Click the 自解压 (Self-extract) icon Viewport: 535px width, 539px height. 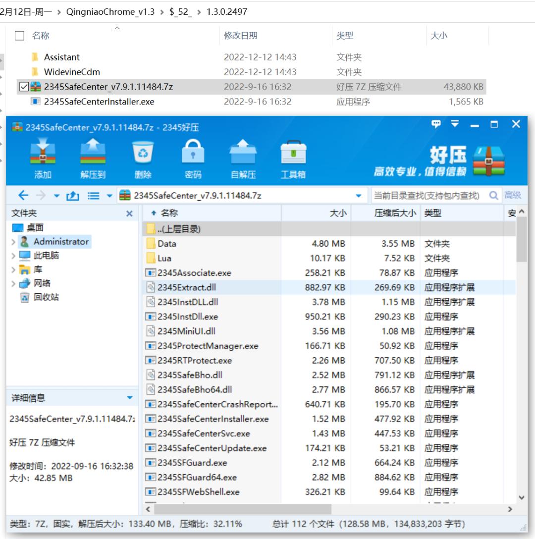pyautogui.click(x=244, y=158)
